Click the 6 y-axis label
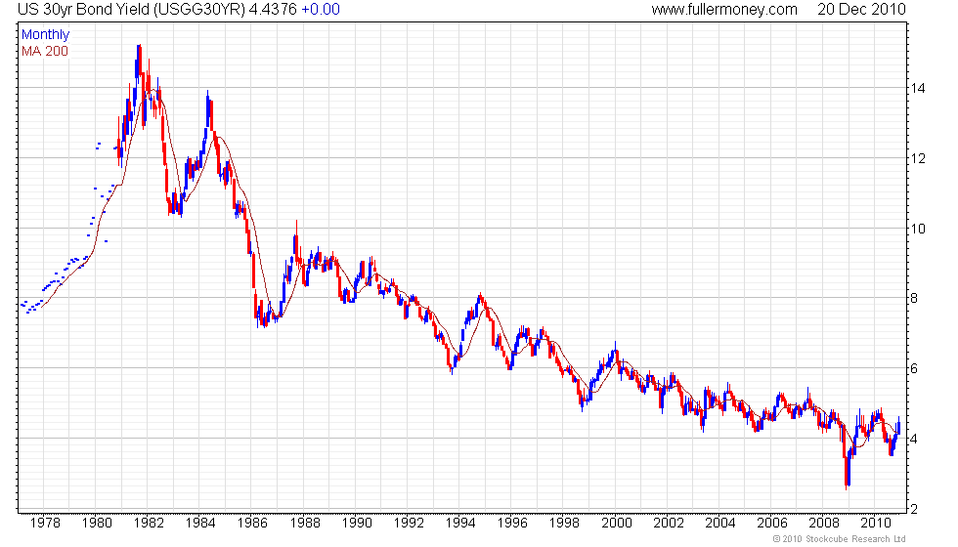 (915, 368)
